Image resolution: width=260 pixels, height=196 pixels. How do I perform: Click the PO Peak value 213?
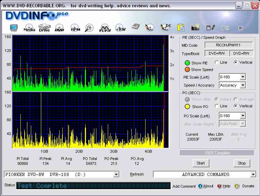point(114,163)
